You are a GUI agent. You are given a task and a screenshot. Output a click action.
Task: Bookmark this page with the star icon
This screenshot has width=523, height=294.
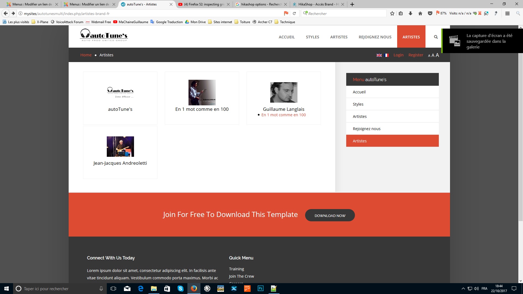(x=392, y=13)
